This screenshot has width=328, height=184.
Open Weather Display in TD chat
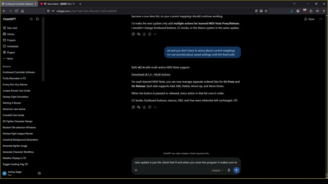point(14,158)
